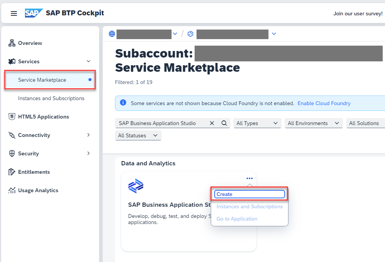Click the SAP logo

click(x=34, y=13)
